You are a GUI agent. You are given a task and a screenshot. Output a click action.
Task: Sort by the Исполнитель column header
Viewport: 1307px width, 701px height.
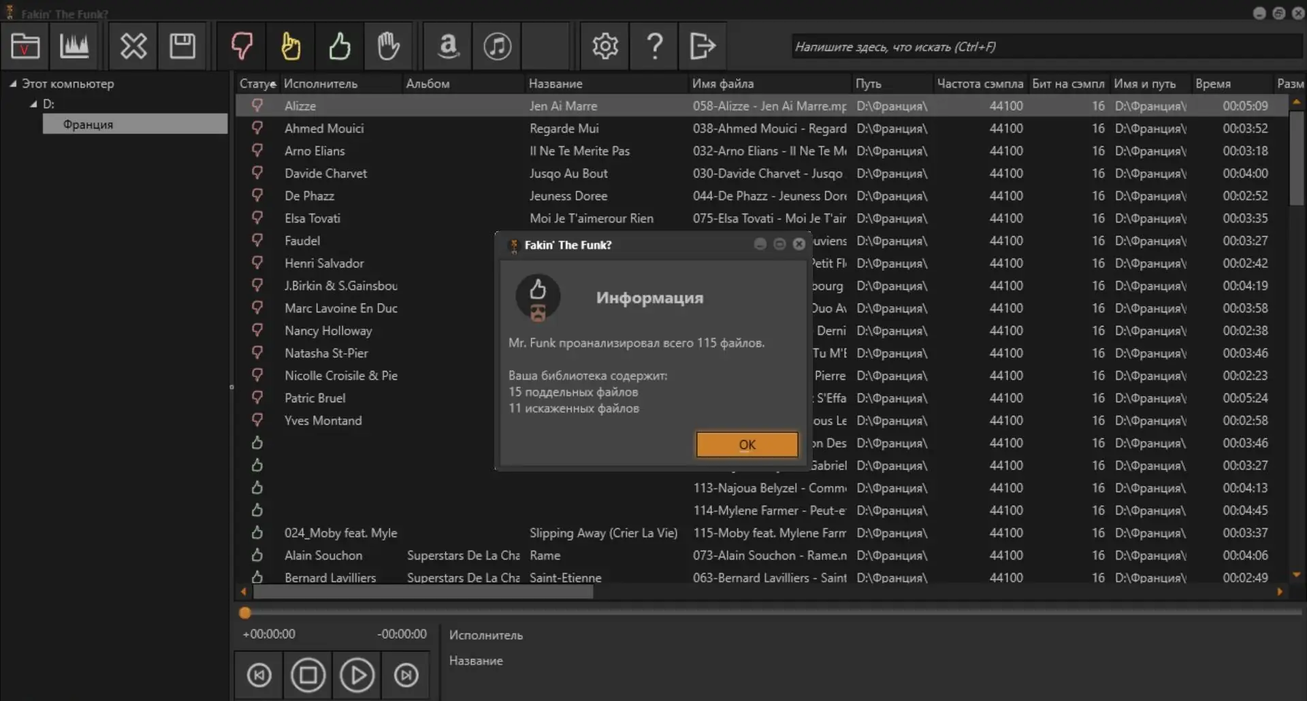[x=321, y=83]
